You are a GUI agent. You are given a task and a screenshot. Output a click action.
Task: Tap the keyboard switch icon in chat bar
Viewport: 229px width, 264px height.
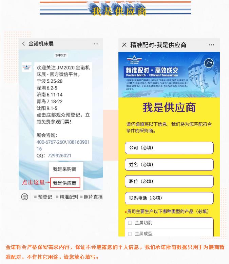25,197
